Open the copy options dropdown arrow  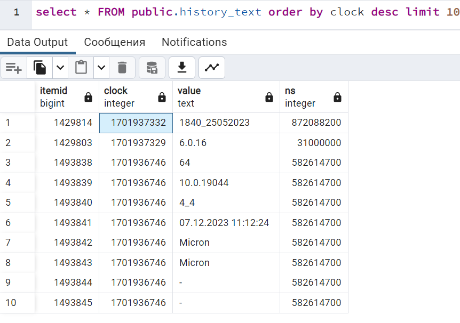(60, 68)
